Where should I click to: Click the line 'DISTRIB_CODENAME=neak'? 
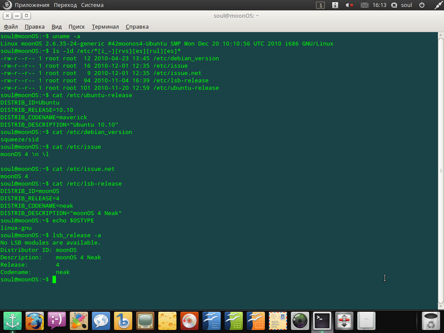pos(37,206)
